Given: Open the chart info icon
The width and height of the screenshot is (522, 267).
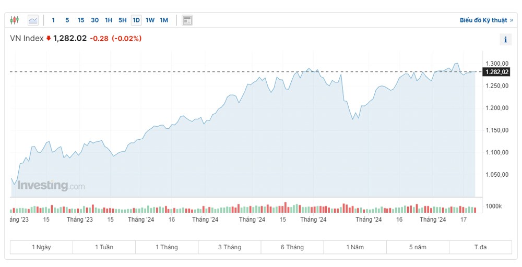Looking at the screenshot, I should (x=505, y=40).
